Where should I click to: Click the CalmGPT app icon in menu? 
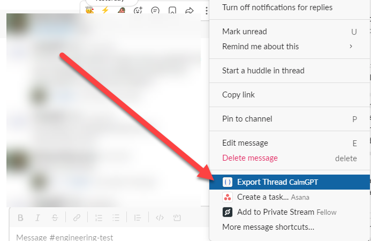coord(228,182)
